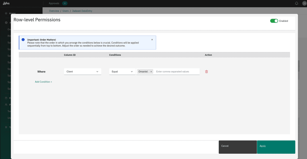This screenshot has width=307, height=159.
Task: Click the Approvals item in top bar
Action: (x=54, y=3)
